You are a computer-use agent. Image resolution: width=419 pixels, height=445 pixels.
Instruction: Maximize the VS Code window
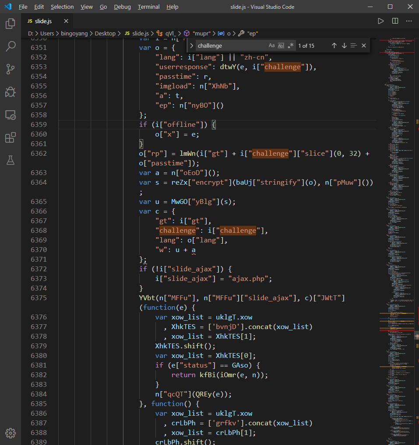(390, 7)
